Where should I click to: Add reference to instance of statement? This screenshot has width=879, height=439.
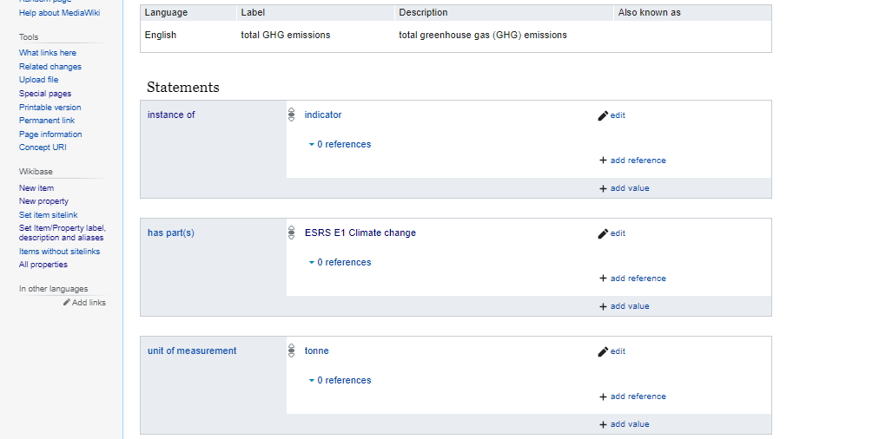point(632,161)
